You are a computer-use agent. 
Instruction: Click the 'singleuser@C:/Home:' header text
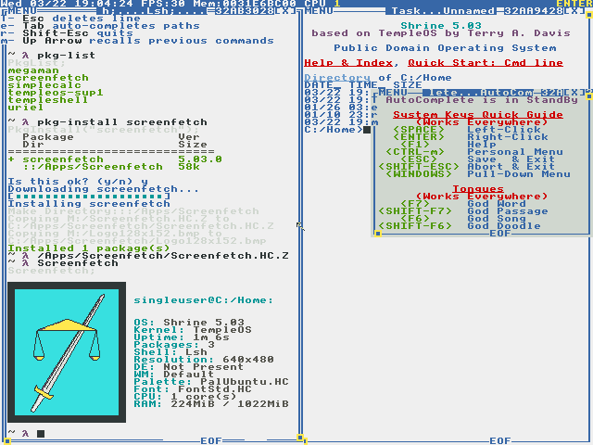coord(204,300)
